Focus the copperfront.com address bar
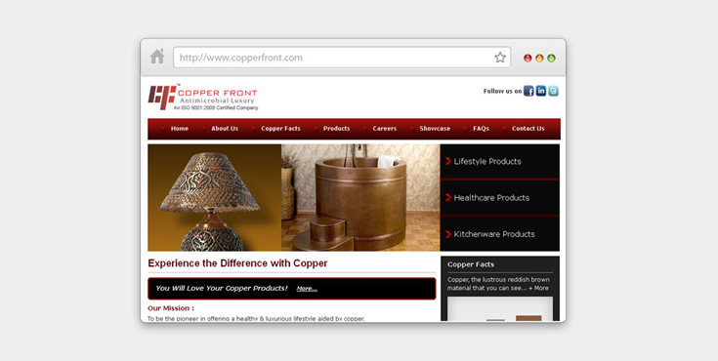 342,58
